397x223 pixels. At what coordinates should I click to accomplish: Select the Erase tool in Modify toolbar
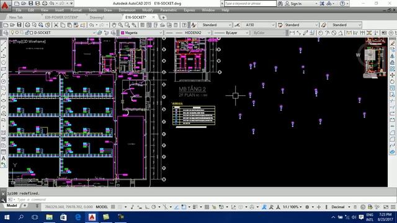(393, 43)
